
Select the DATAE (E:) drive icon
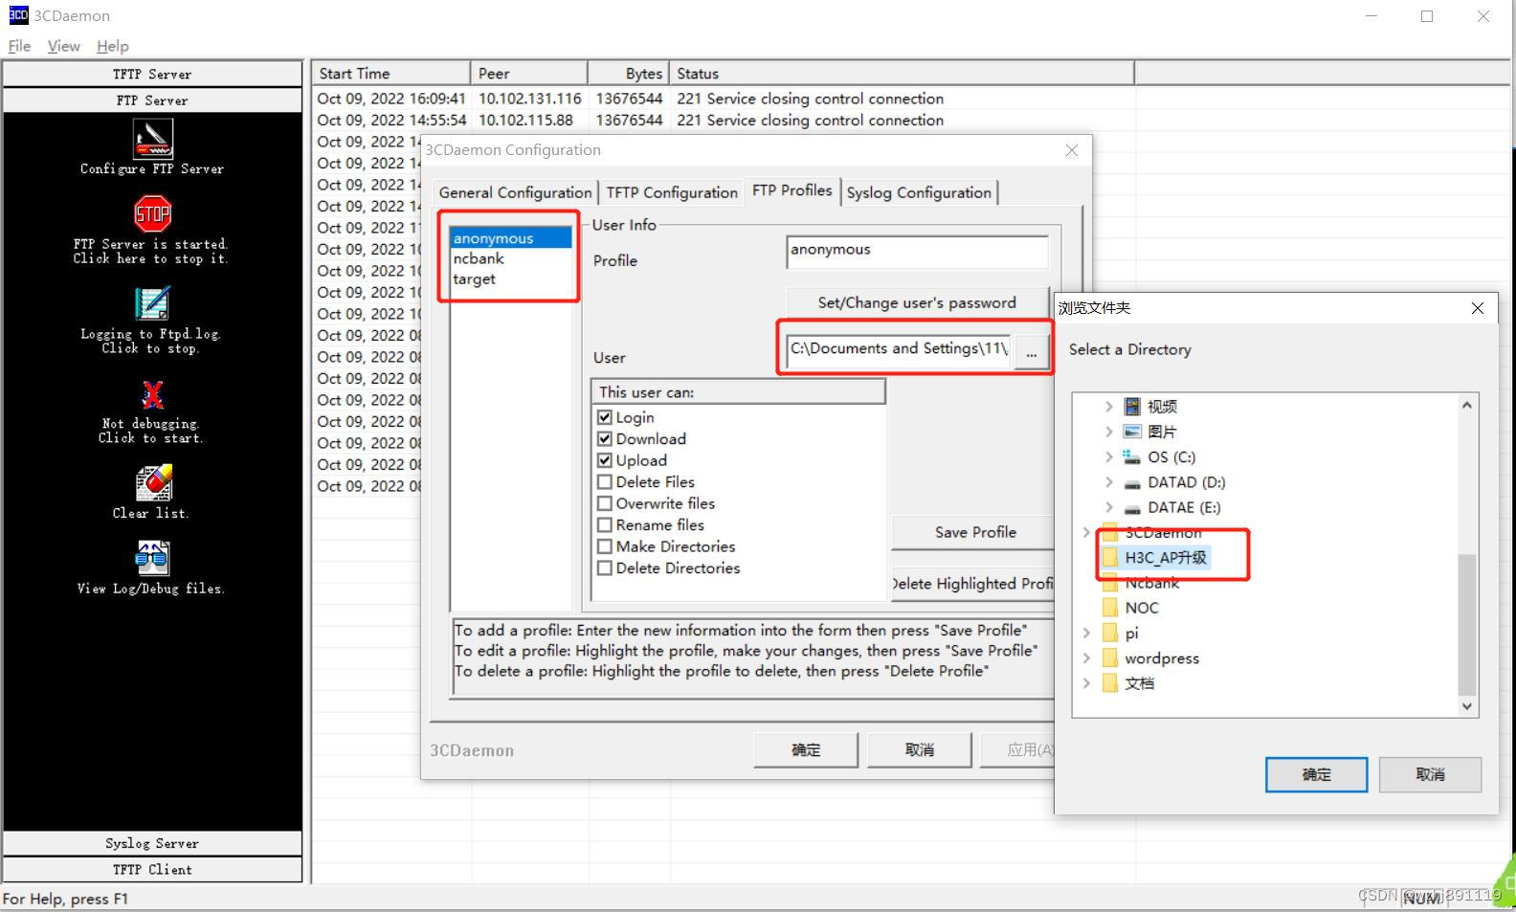[x=1132, y=508]
